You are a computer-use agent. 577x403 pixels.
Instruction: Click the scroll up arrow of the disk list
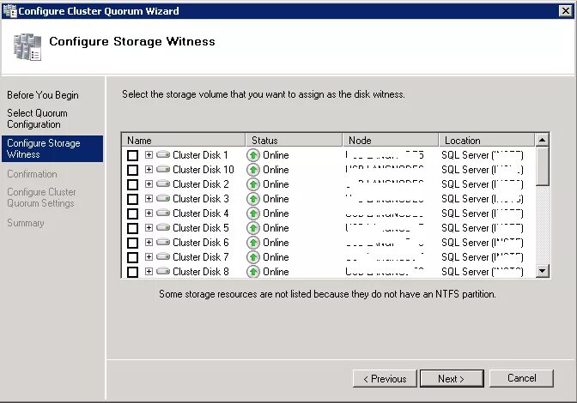[x=542, y=140]
